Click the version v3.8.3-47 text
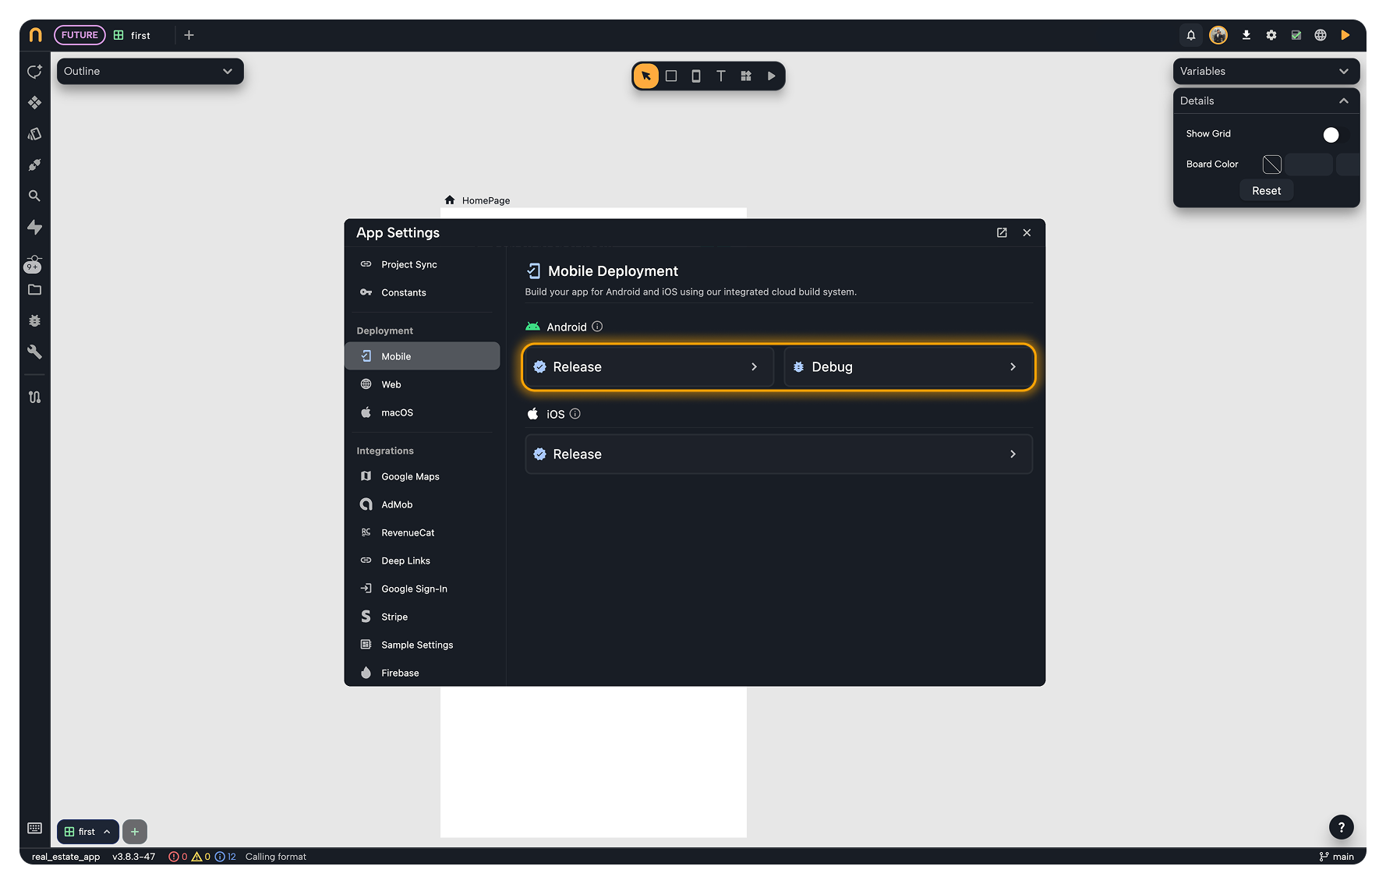1386x884 pixels. tap(133, 857)
